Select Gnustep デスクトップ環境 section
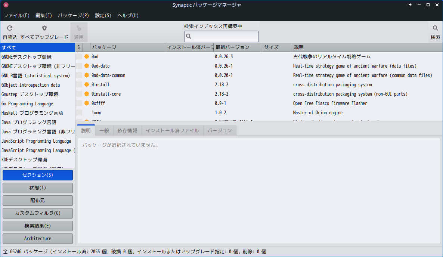Image resolution: width=443 pixels, height=257 pixels. [x=38, y=95]
